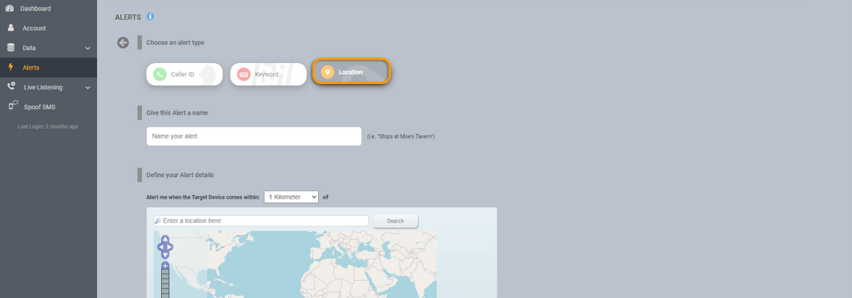Choose the Caller ID alert type

click(184, 74)
